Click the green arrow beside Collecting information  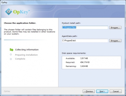coord(12,50)
